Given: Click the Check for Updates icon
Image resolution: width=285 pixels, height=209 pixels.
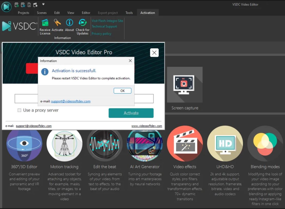Looking at the screenshot, I should pos(83,23).
